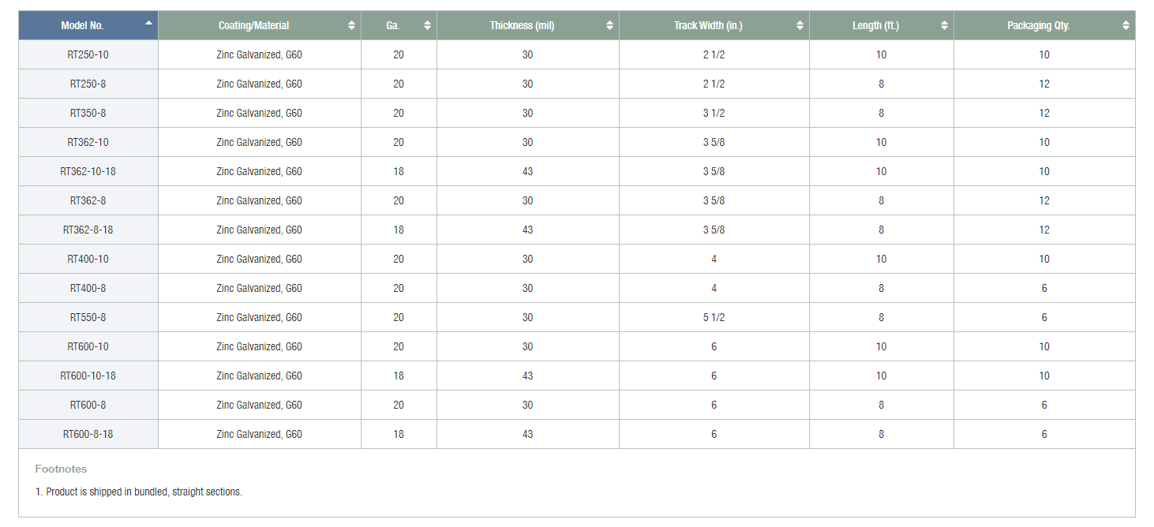1154x527 pixels.
Task: Sort table by Model No. header
Action: pos(82,25)
